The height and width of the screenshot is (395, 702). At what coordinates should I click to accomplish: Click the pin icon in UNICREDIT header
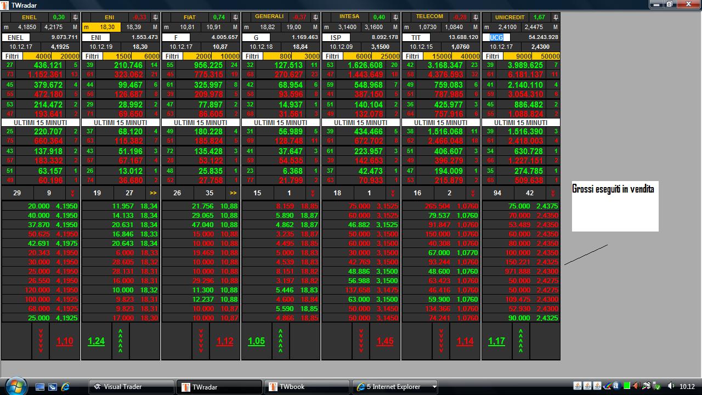click(556, 18)
